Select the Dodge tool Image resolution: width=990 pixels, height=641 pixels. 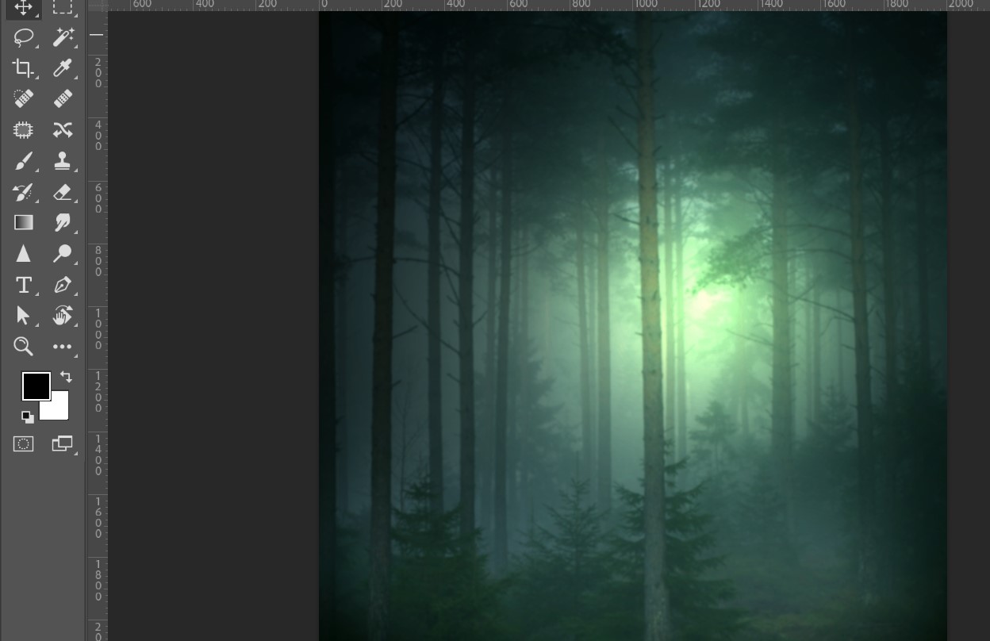click(x=63, y=254)
